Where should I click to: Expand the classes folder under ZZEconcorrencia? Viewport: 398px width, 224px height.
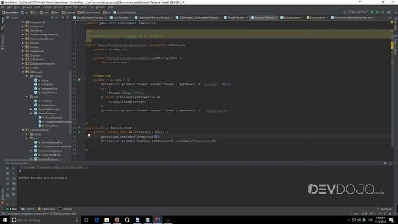click(x=27, y=134)
